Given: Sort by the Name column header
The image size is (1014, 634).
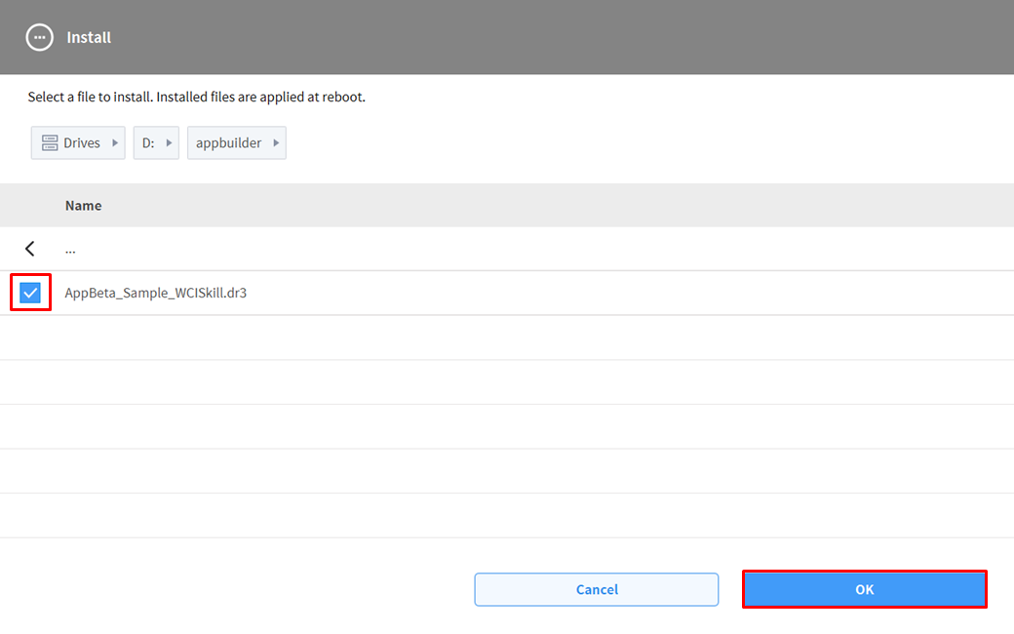Looking at the screenshot, I should click(83, 206).
